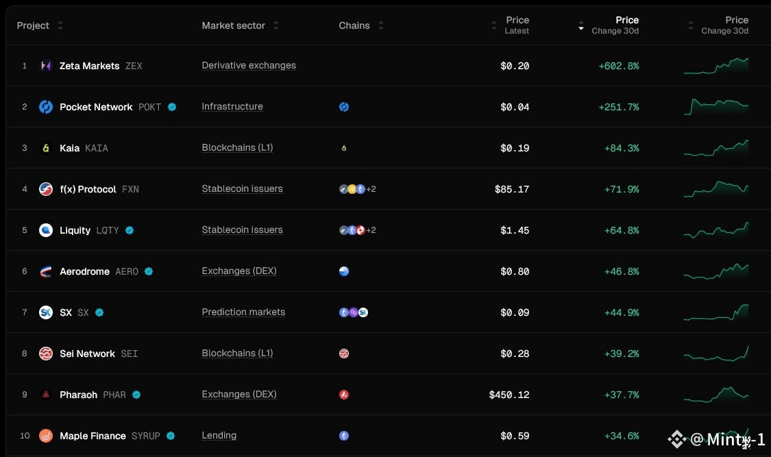The height and width of the screenshot is (457, 771).
Task: Select the Zeta Markets project name
Action: (90, 66)
